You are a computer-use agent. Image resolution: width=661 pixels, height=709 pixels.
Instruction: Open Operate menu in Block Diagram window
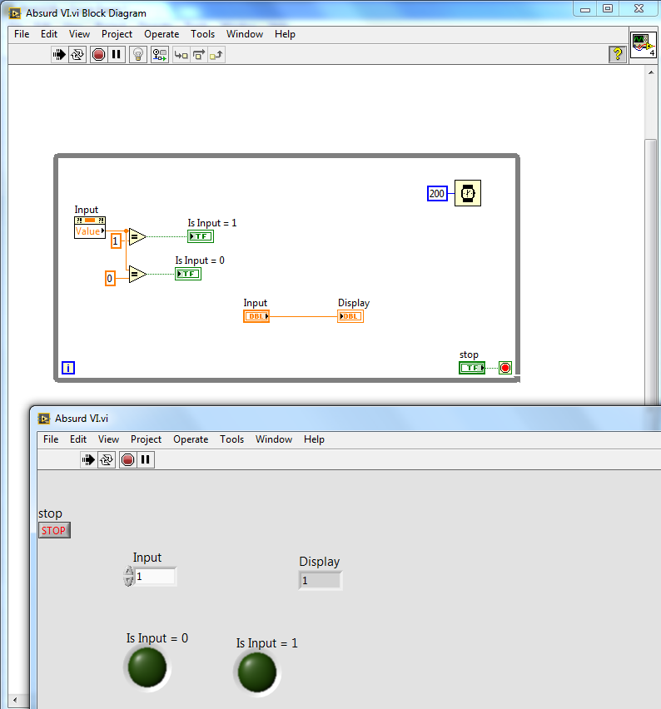(162, 34)
